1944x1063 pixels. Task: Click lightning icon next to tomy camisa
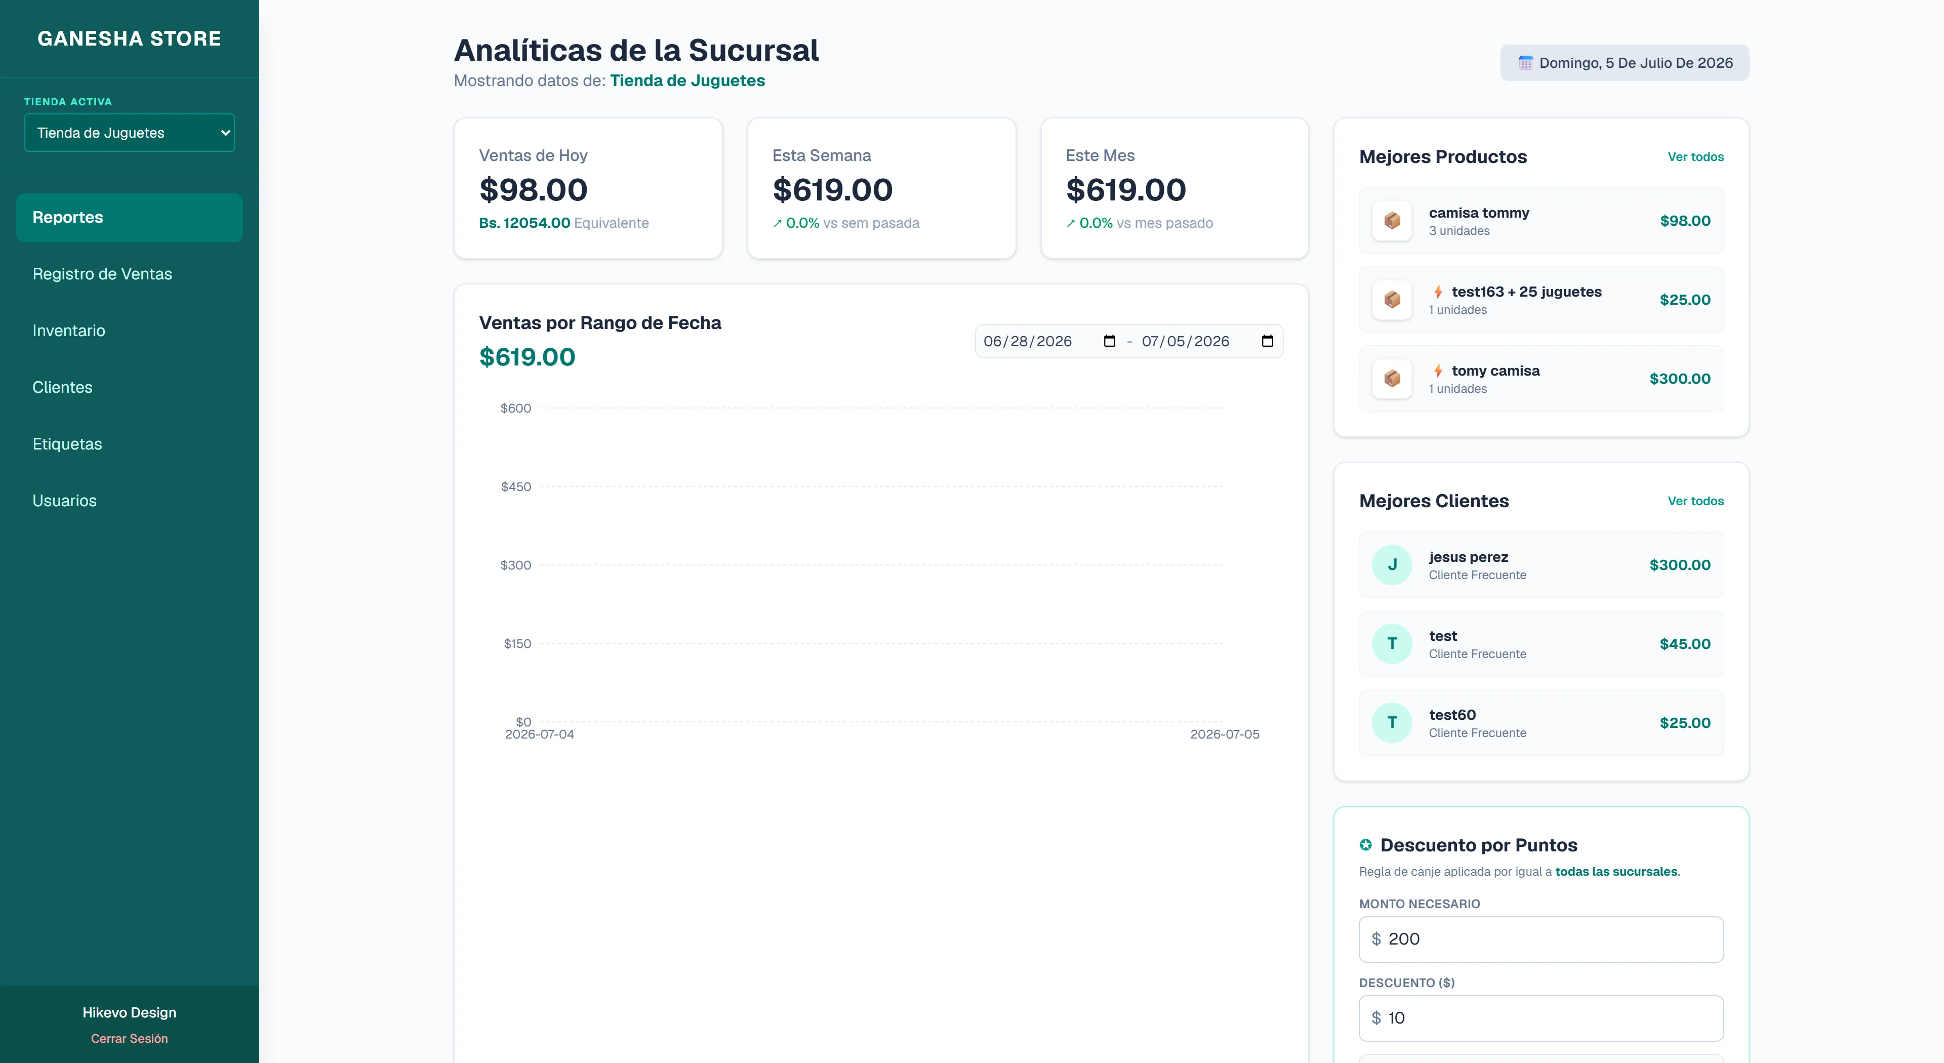click(1438, 371)
